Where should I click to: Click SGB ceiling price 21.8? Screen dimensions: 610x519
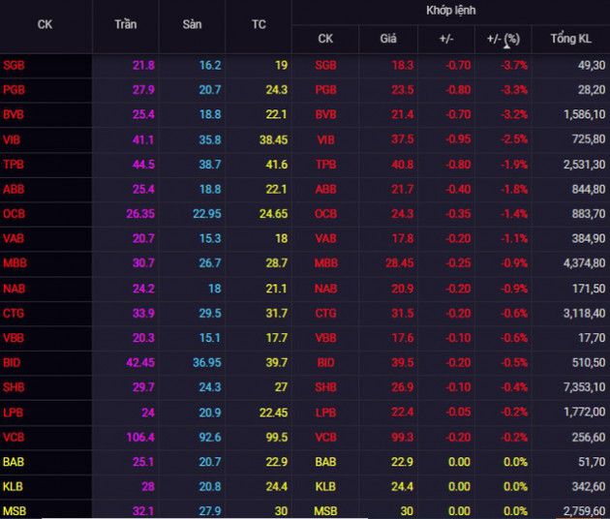(x=143, y=65)
